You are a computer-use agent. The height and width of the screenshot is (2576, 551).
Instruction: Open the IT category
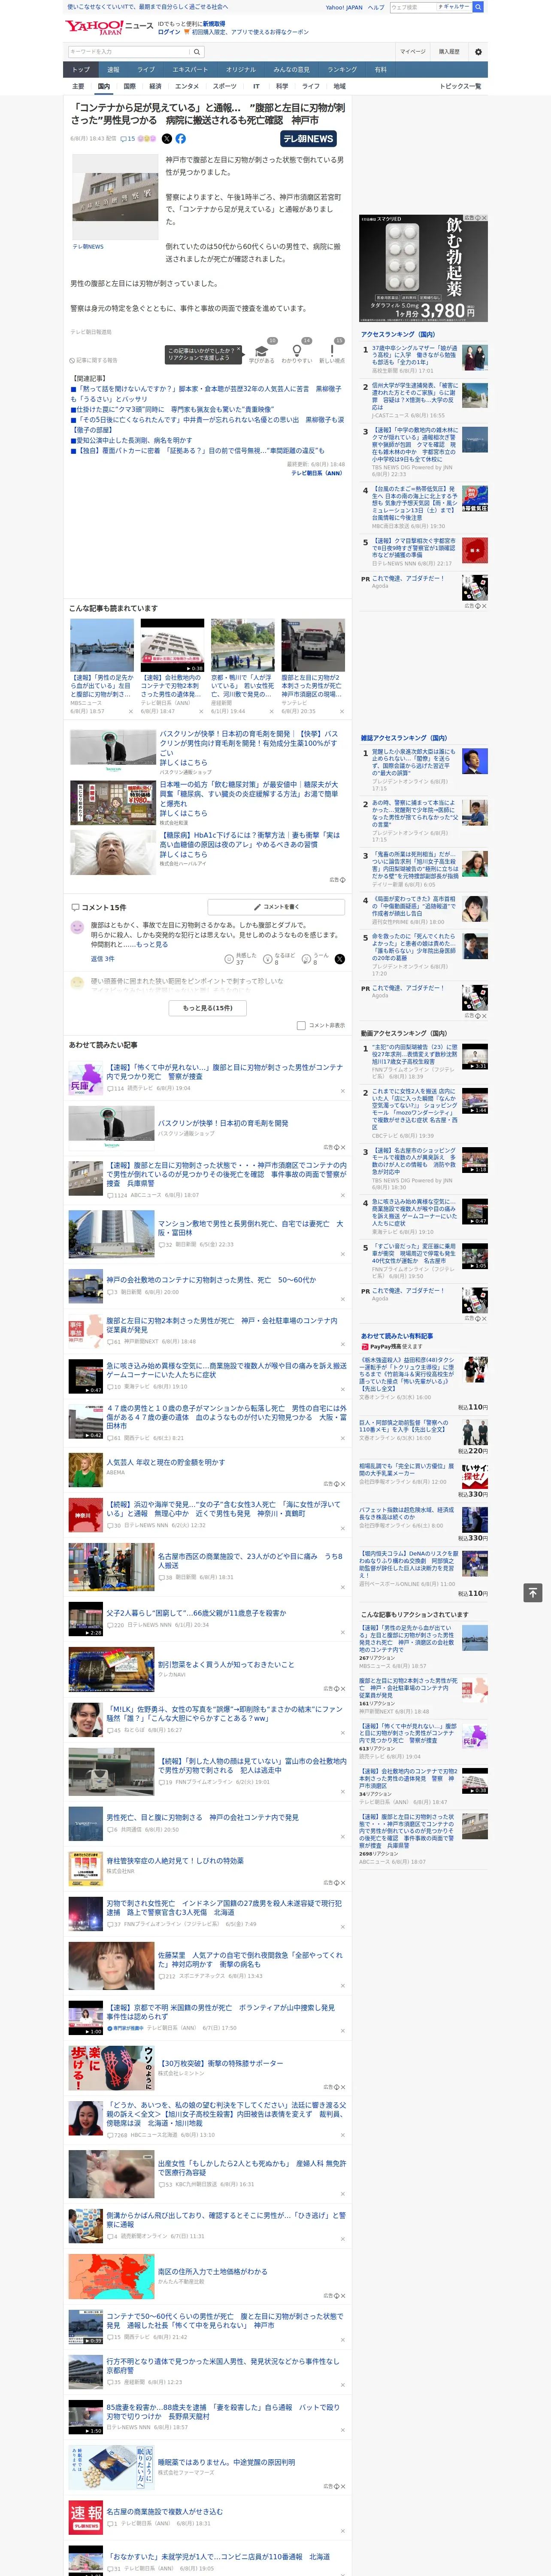click(256, 86)
